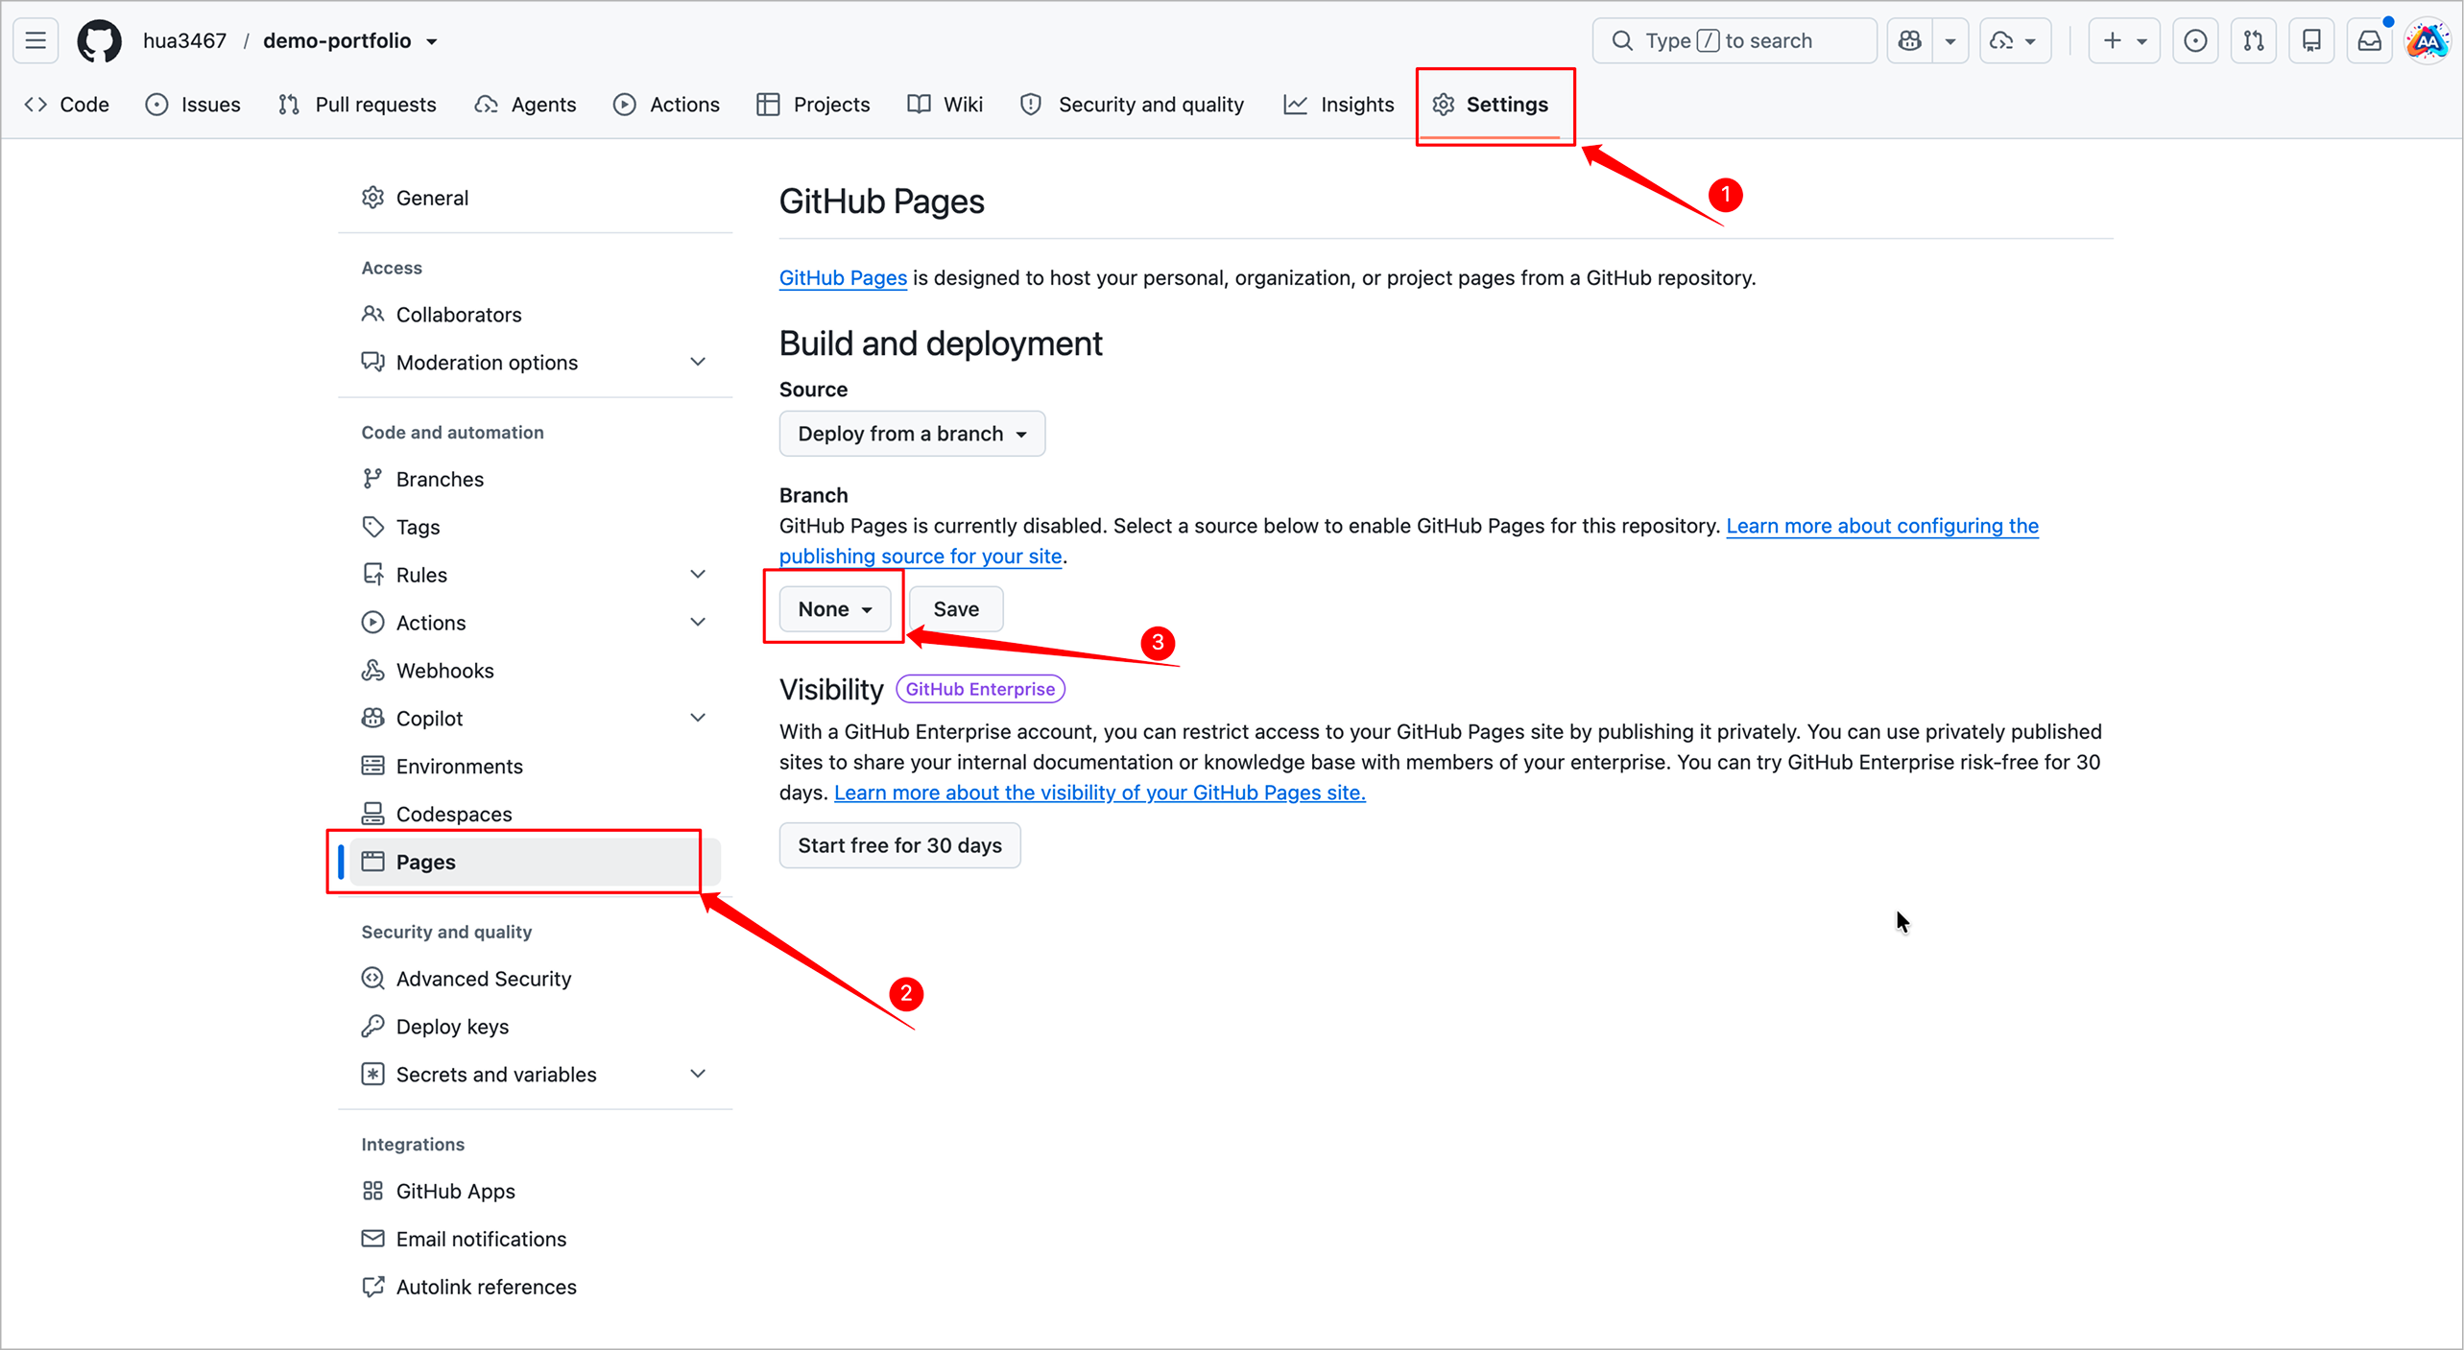The width and height of the screenshot is (2464, 1350).
Task: Open Advanced Security settings
Action: [536, 979]
